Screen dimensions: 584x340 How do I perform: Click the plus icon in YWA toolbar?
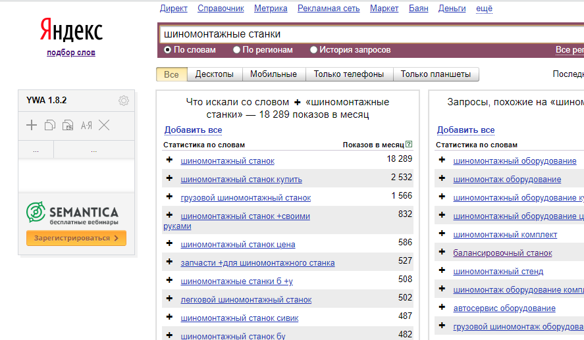(32, 125)
